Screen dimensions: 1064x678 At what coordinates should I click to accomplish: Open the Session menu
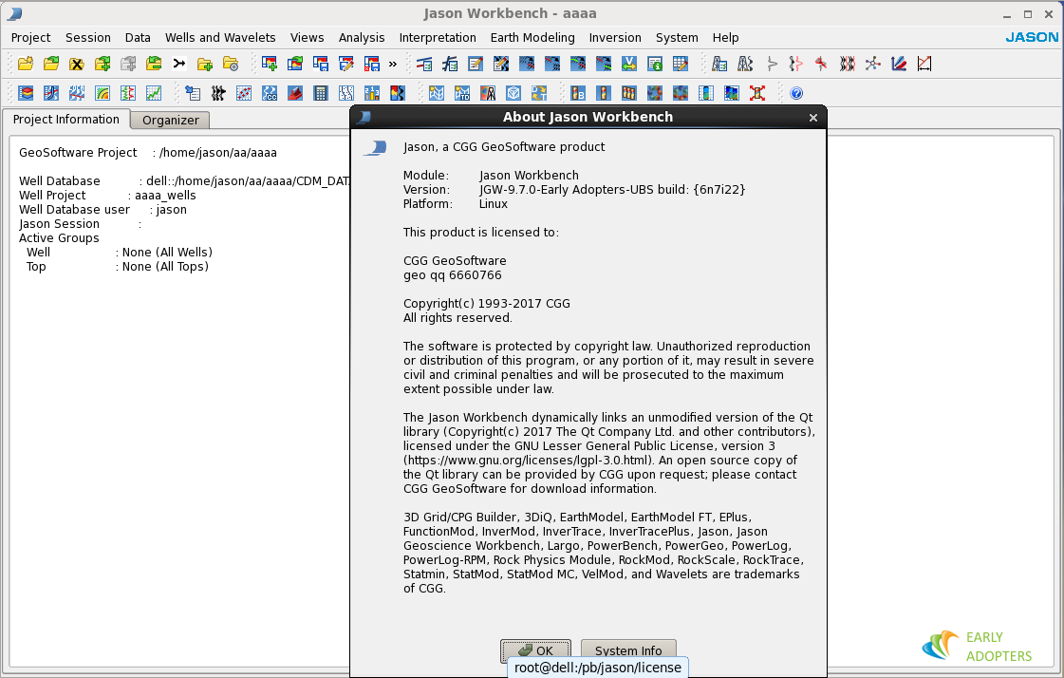coord(88,37)
